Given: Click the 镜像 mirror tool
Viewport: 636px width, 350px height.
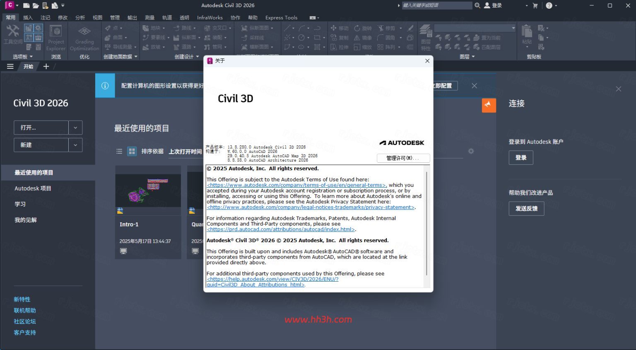Looking at the screenshot, I should [x=363, y=38].
